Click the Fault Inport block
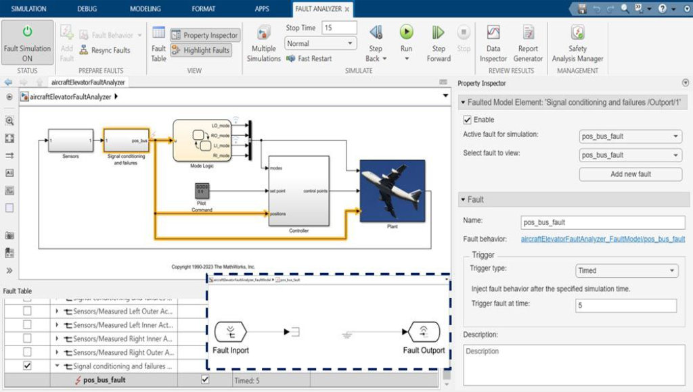Screen dimensions: 693x392 click(x=230, y=332)
